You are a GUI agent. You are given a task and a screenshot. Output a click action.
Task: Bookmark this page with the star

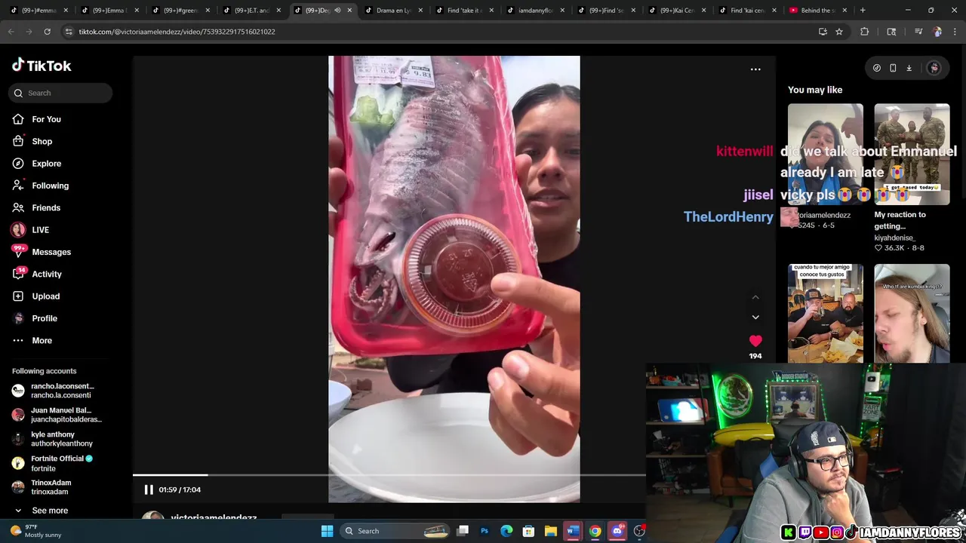[838, 32]
